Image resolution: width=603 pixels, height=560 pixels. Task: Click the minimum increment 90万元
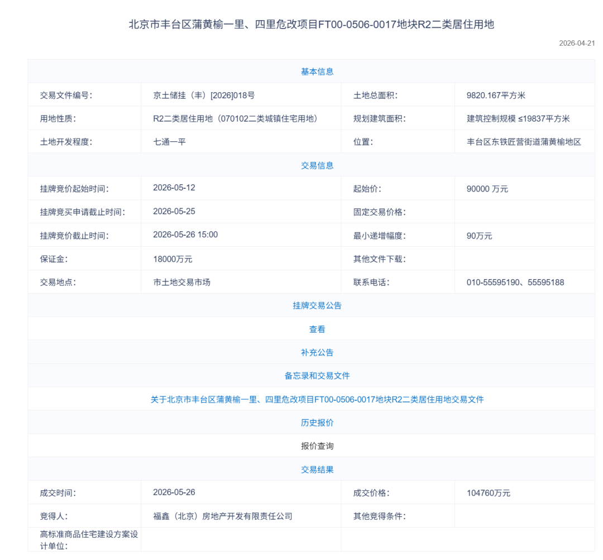coord(479,236)
